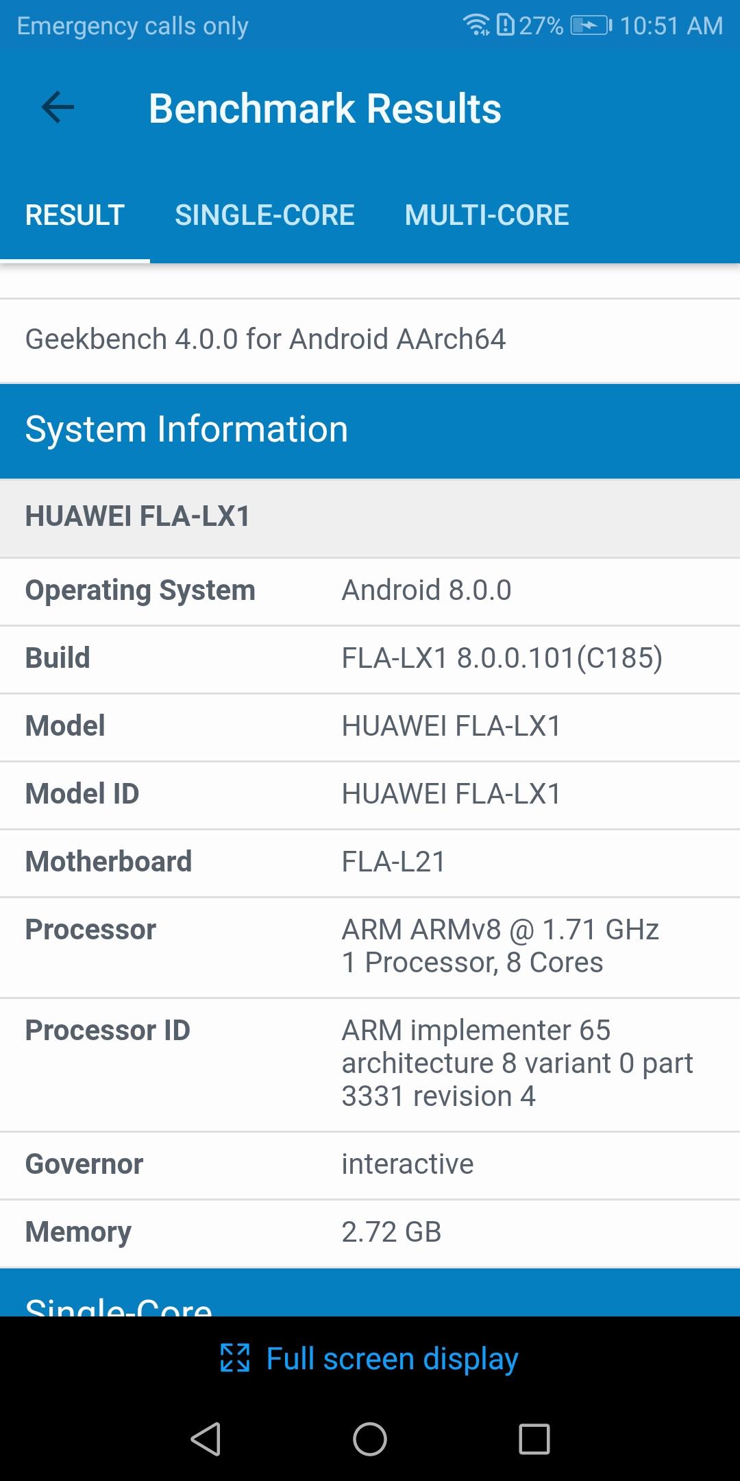Select the Operating System row
Viewport: 740px width, 1481px height.
370,591
